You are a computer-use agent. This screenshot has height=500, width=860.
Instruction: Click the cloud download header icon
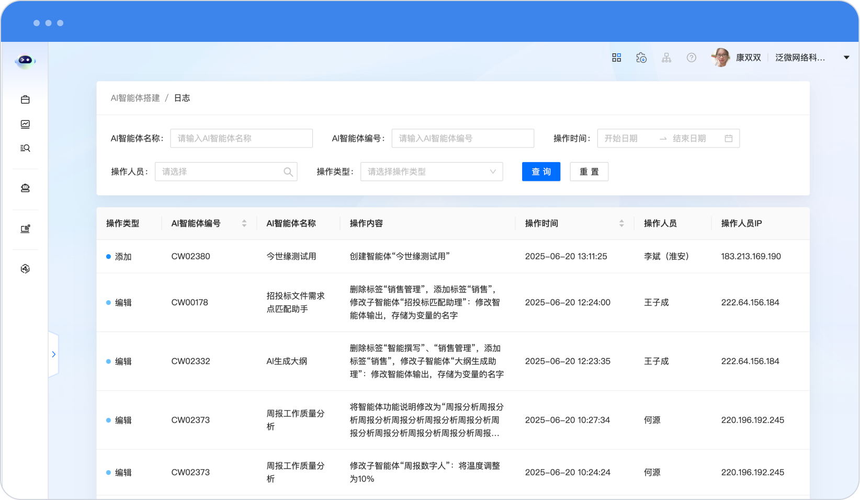[641, 58]
